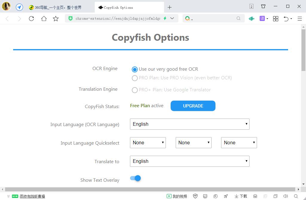Click the vertical scrollbar thumb
The image size is (306, 200).
click(x=303, y=50)
